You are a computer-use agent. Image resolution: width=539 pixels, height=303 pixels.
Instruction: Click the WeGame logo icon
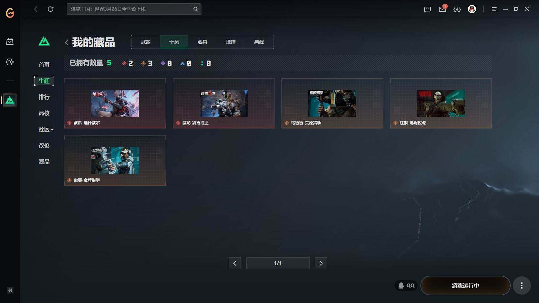(x=10, y=13)
